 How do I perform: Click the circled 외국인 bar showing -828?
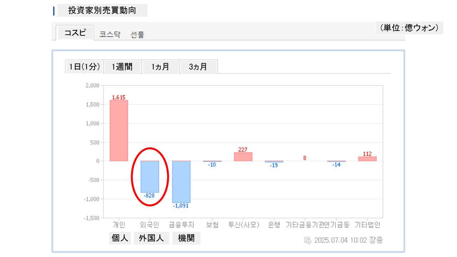coord(150,177)
